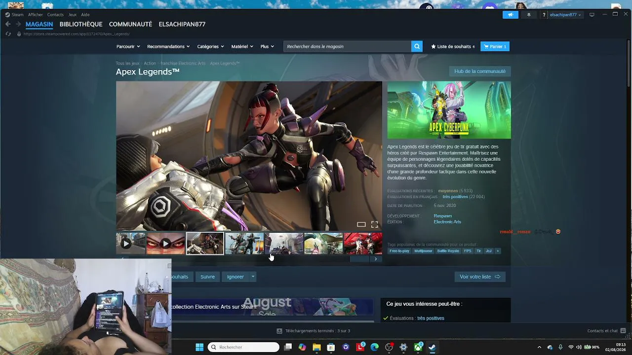This screenshot has width=632, height=355.
Task: Open the Parcourir dropdown menu
Action: (x=128, y=46)
